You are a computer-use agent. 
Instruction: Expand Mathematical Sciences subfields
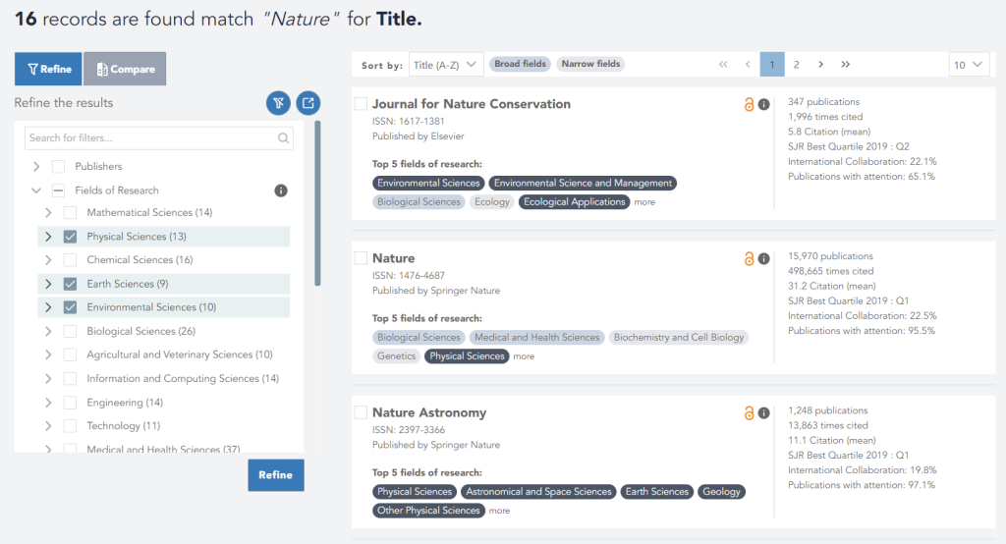48,212
